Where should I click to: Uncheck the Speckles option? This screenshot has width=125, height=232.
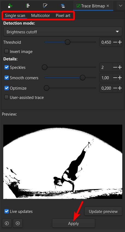tap(7, 67)
